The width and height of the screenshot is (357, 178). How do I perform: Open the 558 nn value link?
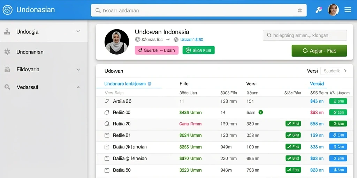point(317,124)
